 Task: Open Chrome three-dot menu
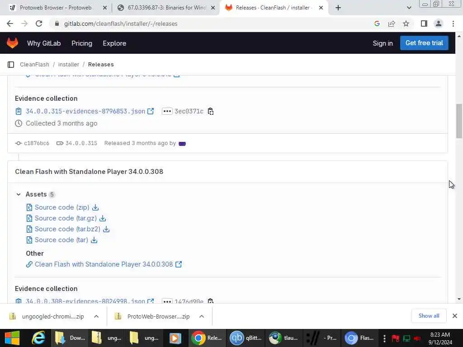point(453,23)
